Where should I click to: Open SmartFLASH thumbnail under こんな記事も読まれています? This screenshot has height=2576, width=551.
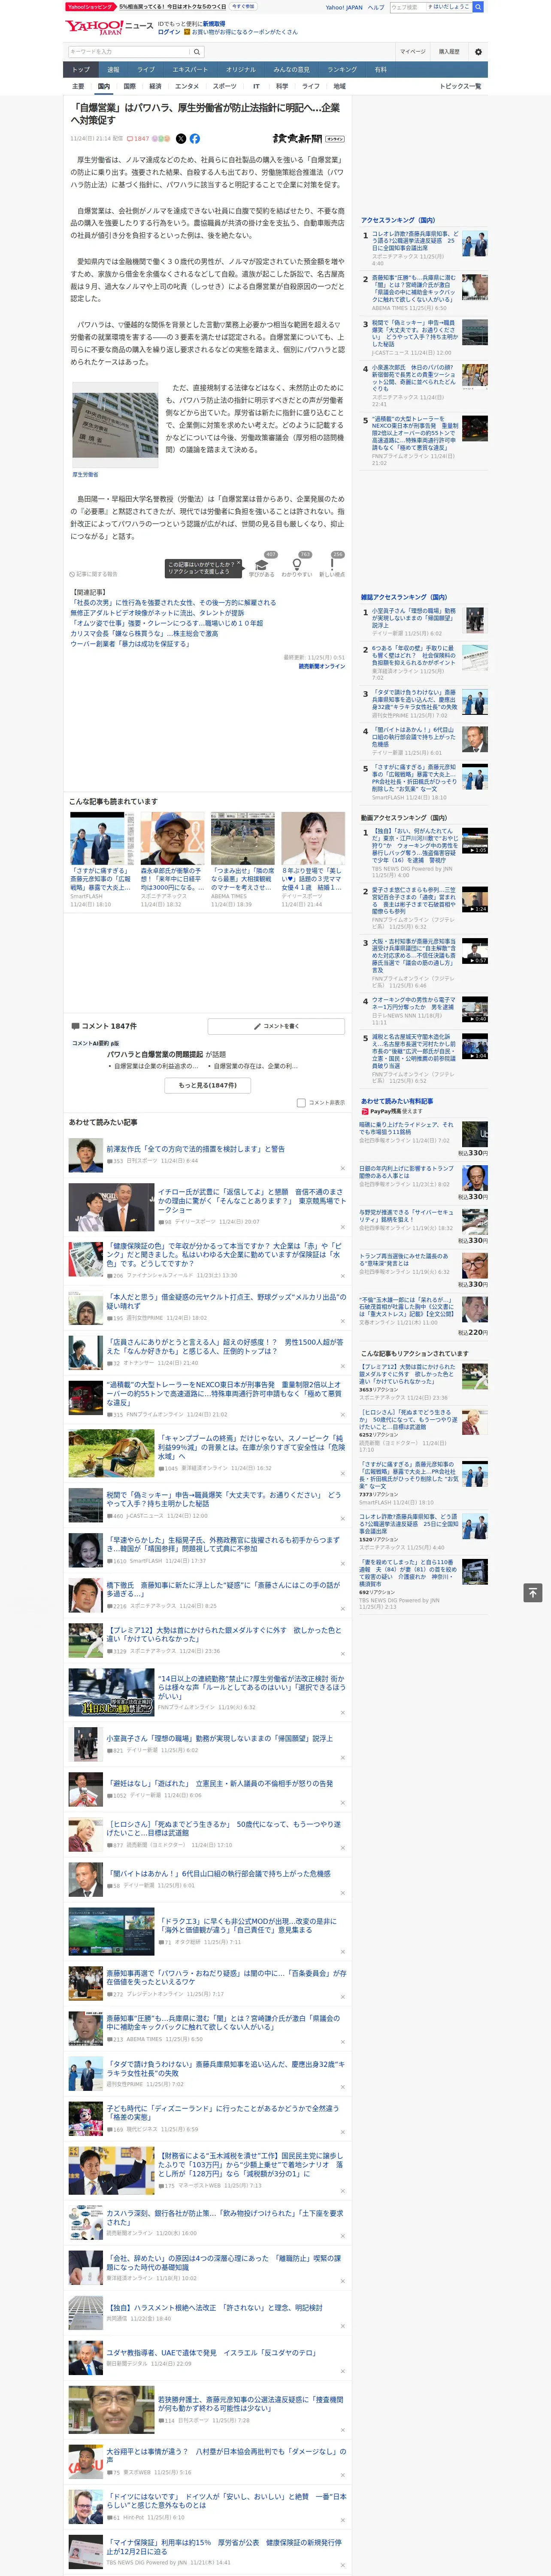pos(102,838)
